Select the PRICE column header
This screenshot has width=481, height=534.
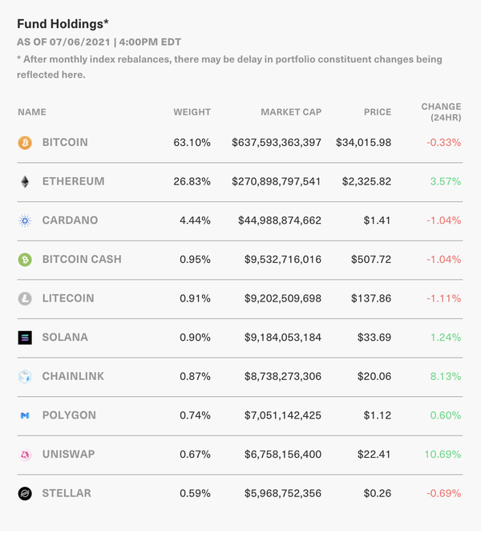[378, 112]
